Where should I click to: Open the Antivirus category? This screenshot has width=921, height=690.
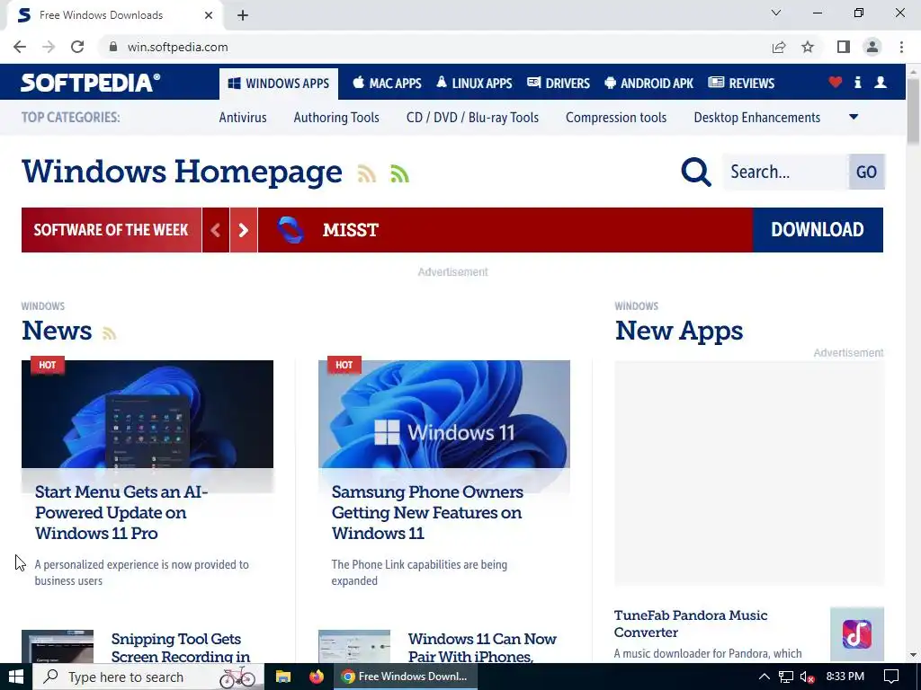[x=243, y=118]
